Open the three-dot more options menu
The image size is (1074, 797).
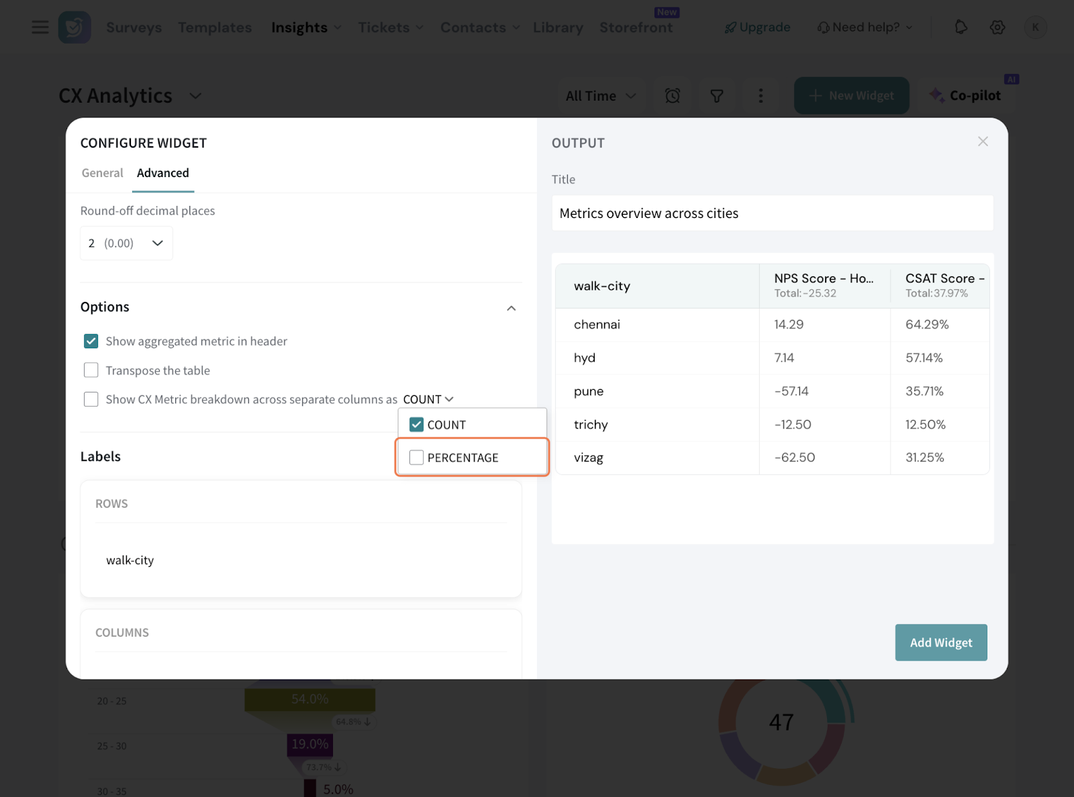point(760,96)
